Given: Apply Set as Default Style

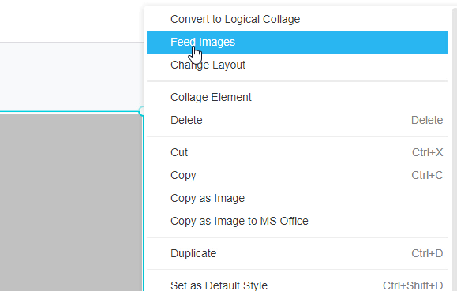Looking at the screenshot, I should [297, 285].
